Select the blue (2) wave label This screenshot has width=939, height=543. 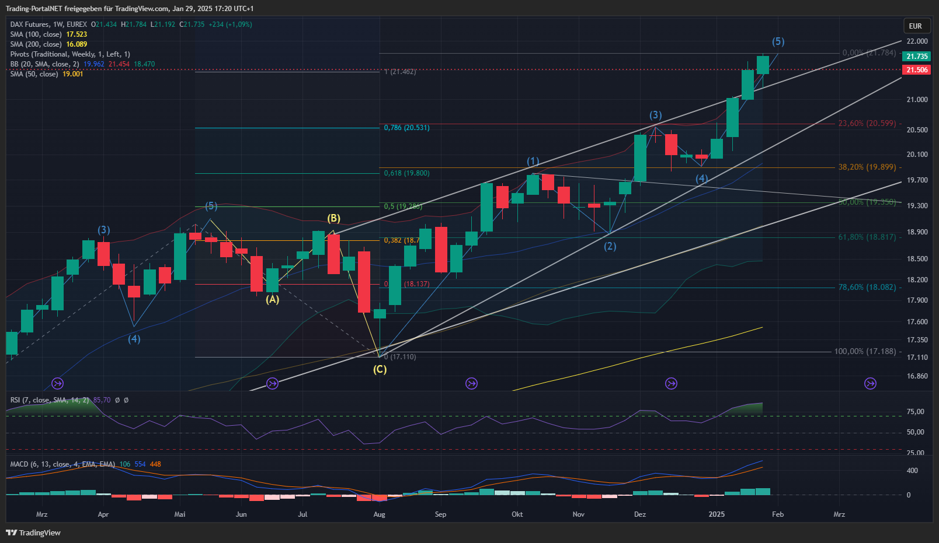click(x=610, y=246)
